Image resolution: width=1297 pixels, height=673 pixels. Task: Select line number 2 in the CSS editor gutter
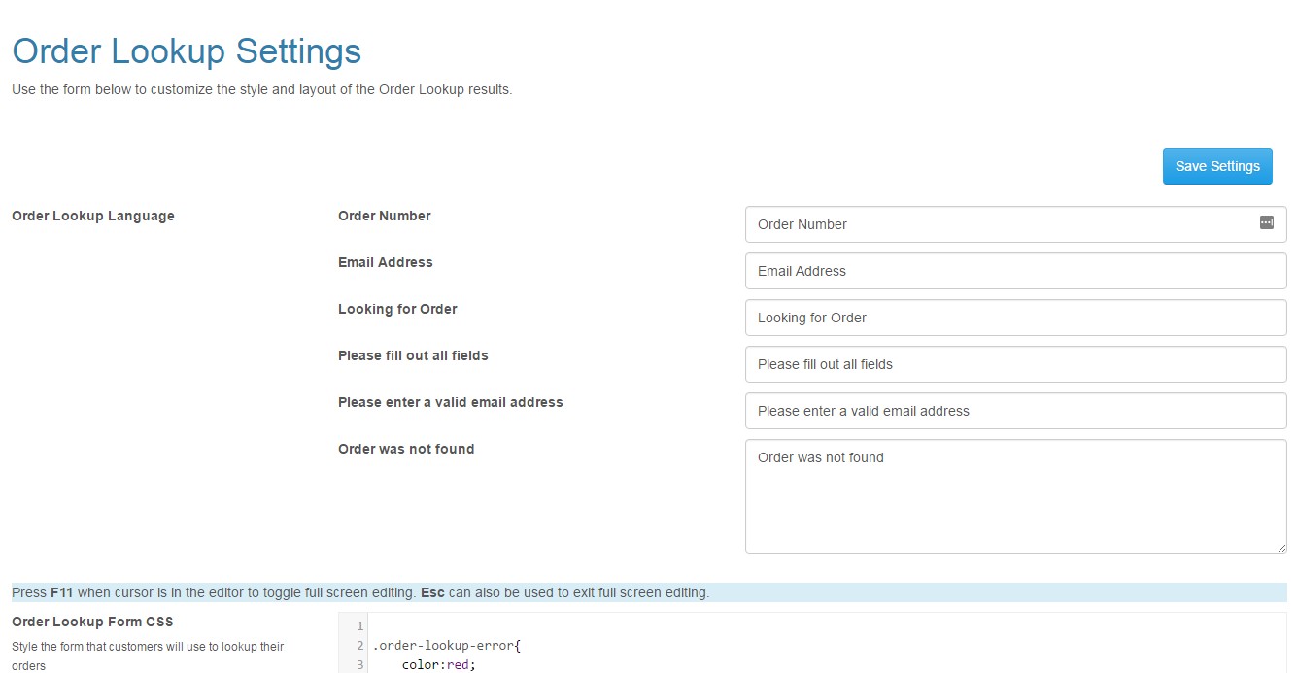tap(359, 646)
